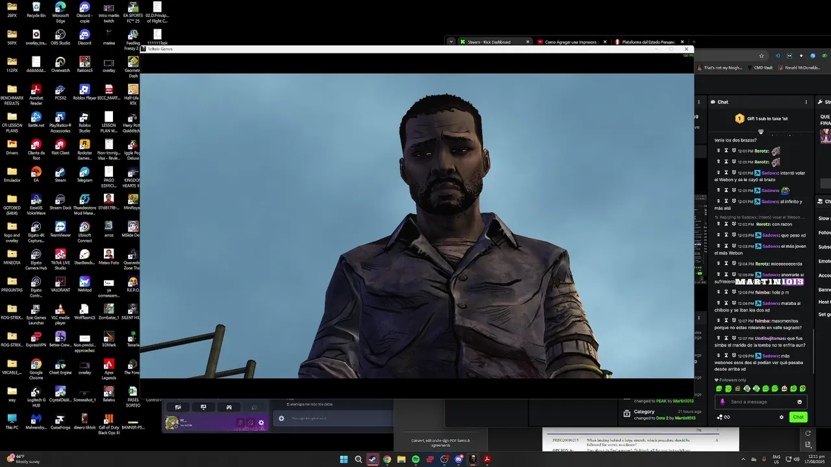Launch VALORANT desktop shortcut
The height and width of the screenshot is (467, 831).
(x=60, y=283)
